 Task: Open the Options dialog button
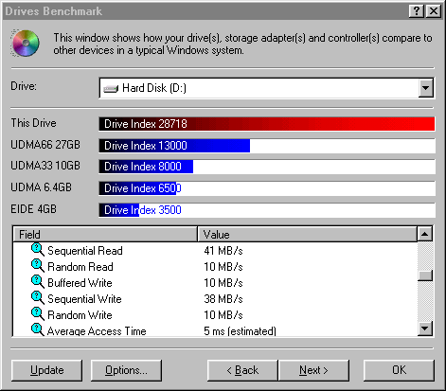click(x=126, y=370)
